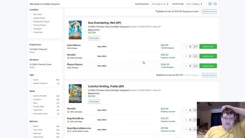Click SuperSpecialAwesome seller badge icon

(68, 131)
